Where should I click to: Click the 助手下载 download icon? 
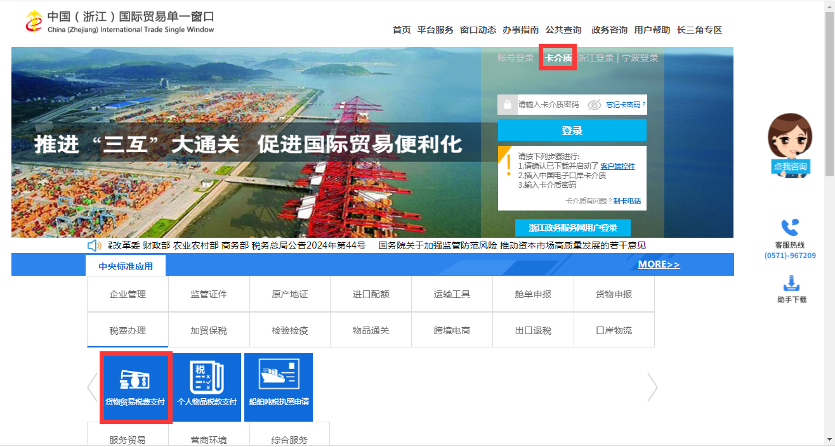[x=791, y=283]
